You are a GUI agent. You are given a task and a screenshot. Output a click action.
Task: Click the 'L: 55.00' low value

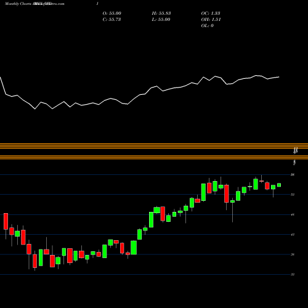coord(161,20)
